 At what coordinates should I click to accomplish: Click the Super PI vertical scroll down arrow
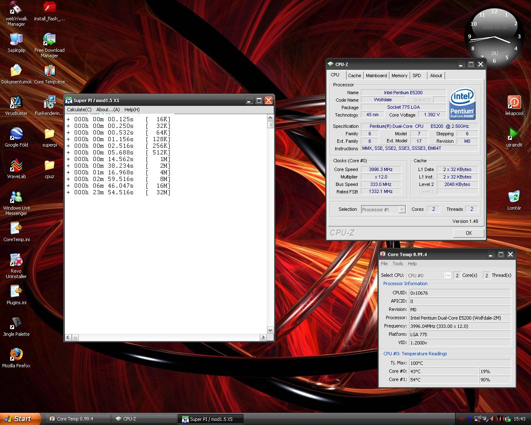pyautogui.click(x=270, y=330)
